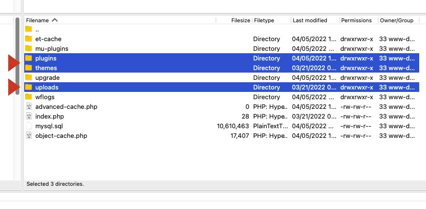Screen dimensions: 426x209
Task: Sort list by Filename column header
Action: click(x=38, y=20)
